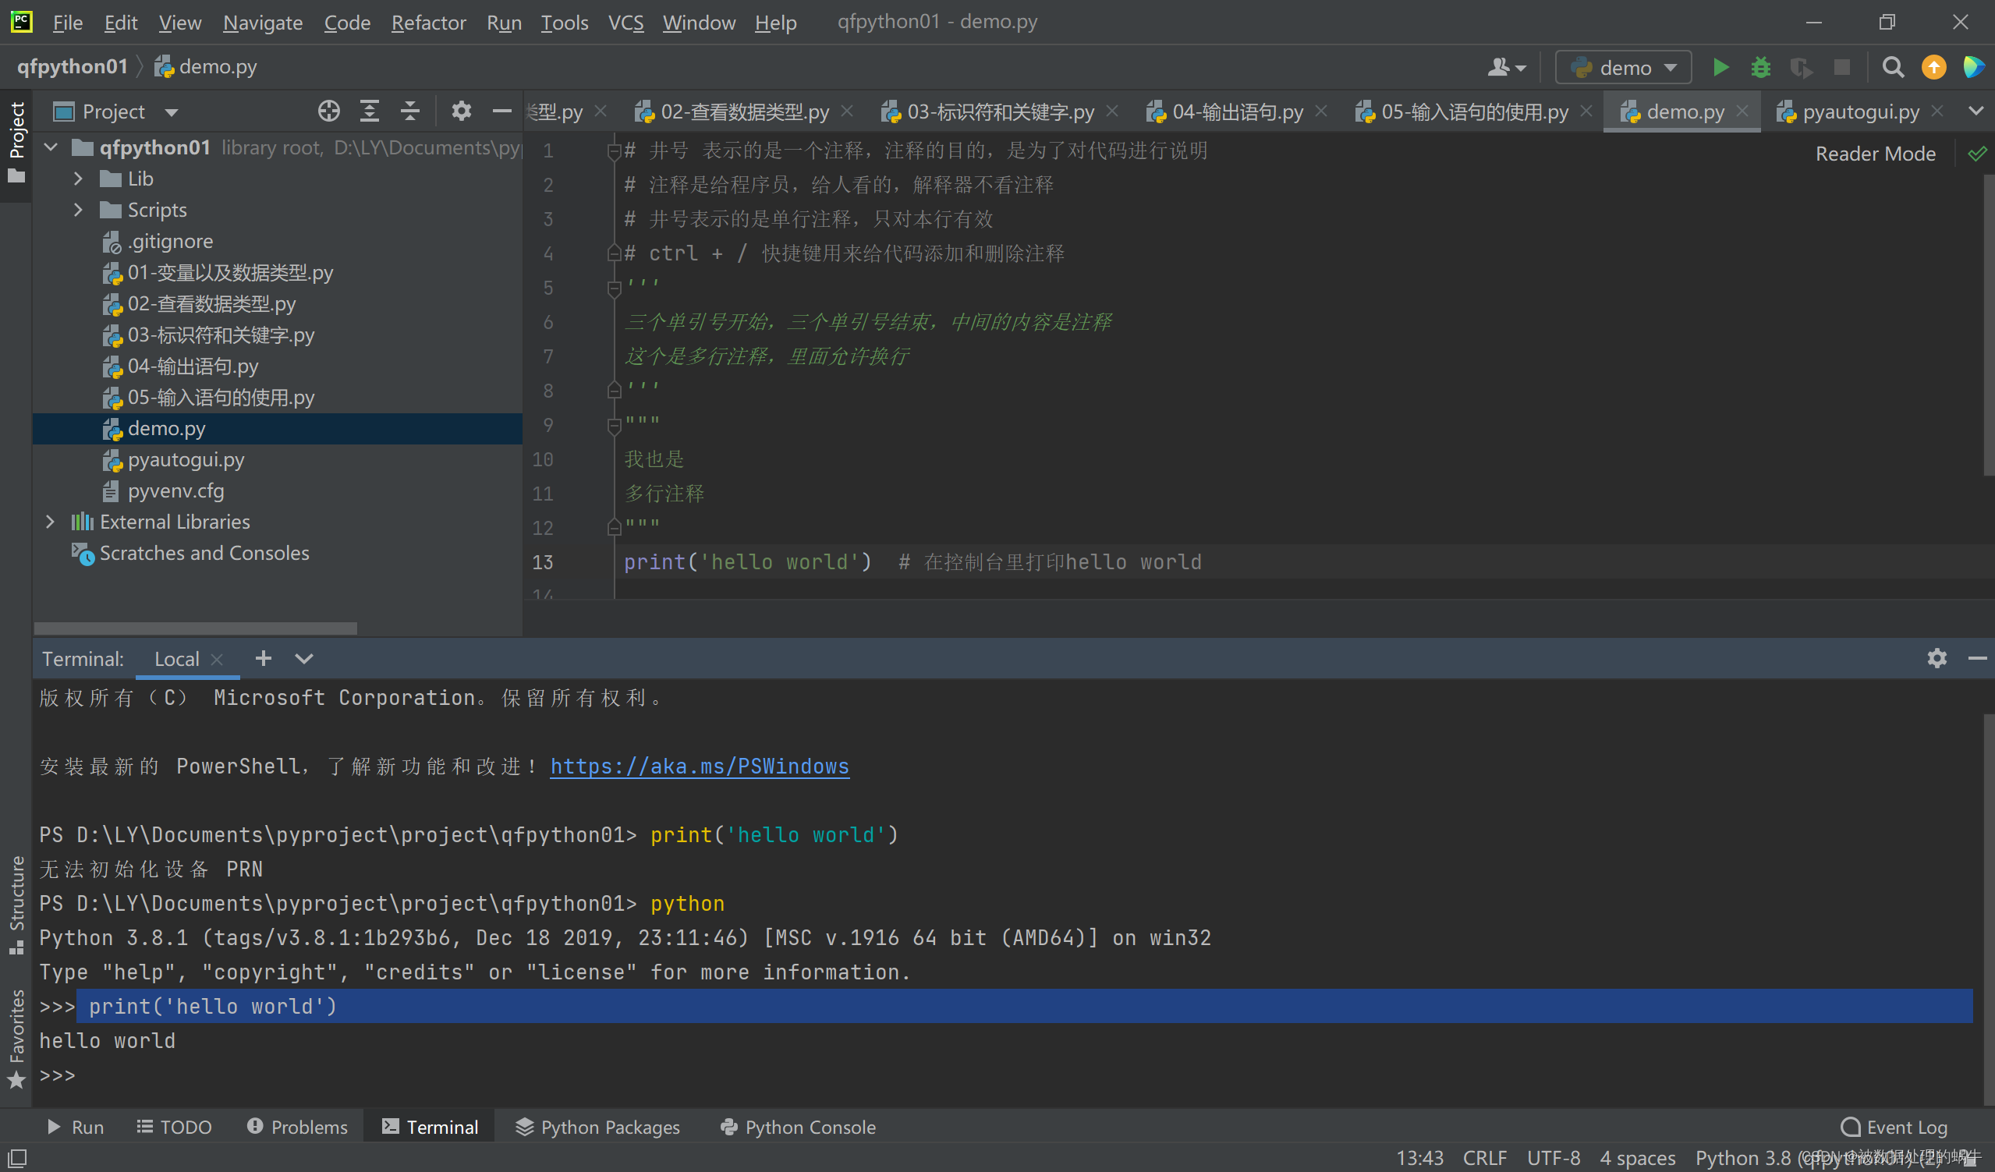
Task: Close the Local terminal tab
Action: [x=217, y=659]
